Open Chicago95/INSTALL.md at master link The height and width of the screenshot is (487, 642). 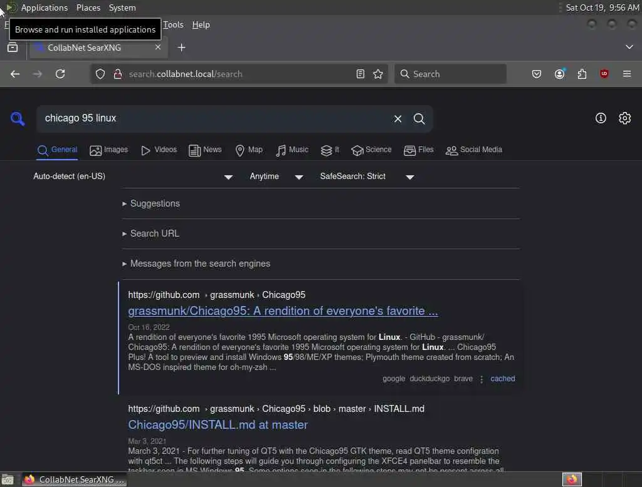(218, 425)
